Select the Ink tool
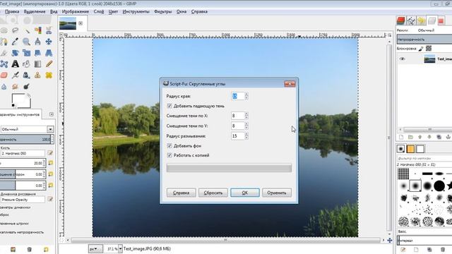 tap(27, 75)
